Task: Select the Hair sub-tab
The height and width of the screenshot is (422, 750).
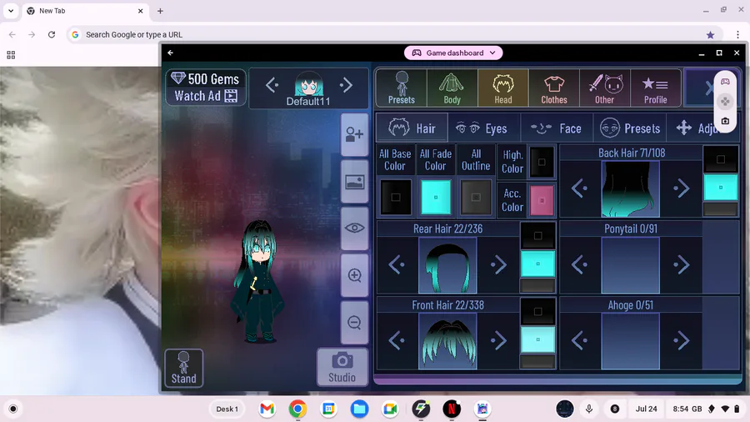Action: 412,128
